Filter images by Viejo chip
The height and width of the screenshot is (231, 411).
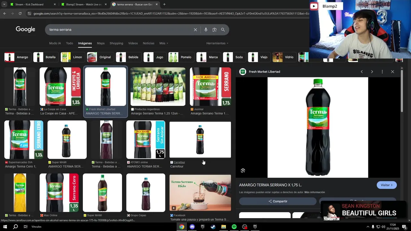pos(259,57)
